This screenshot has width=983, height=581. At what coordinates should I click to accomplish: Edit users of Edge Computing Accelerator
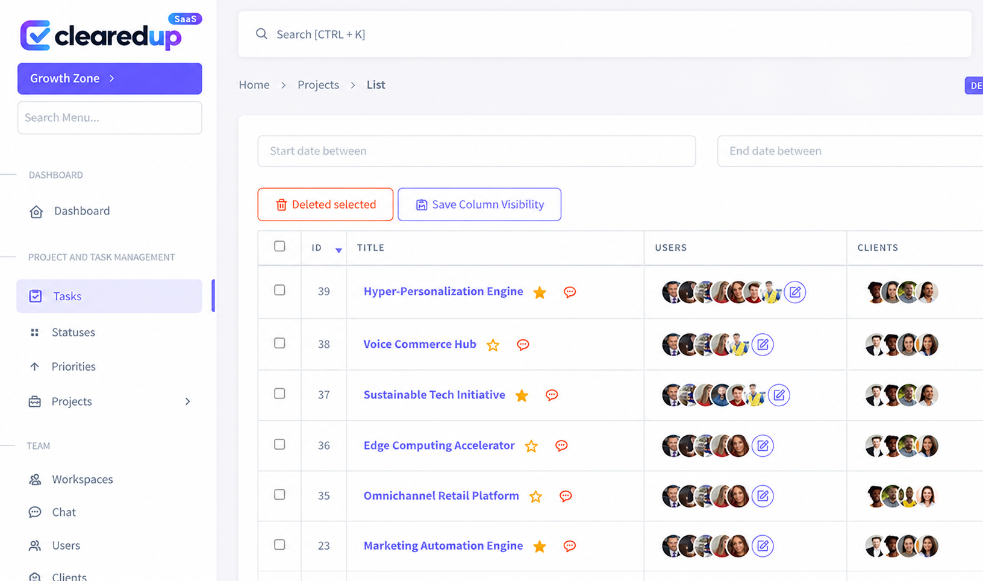(x=763, y=446)
